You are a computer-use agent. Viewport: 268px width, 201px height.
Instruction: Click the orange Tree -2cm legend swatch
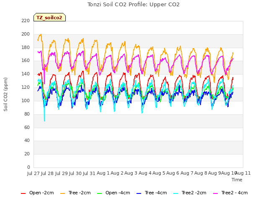click(62, 193)
